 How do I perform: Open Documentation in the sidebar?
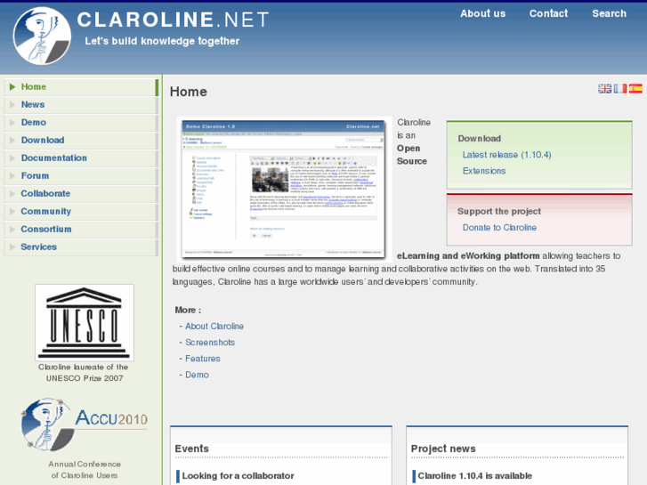[x=81, y=158]
